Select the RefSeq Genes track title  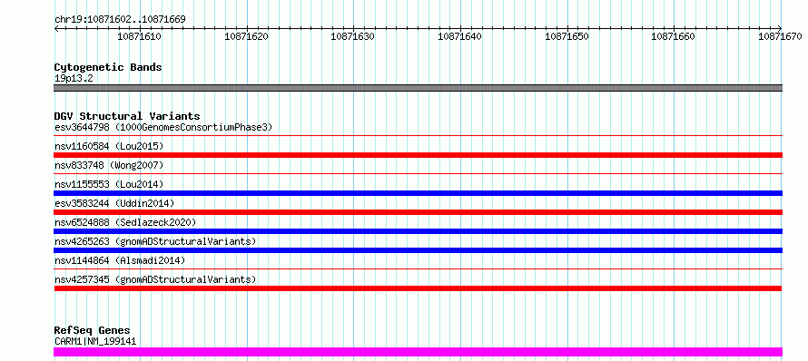93,331
